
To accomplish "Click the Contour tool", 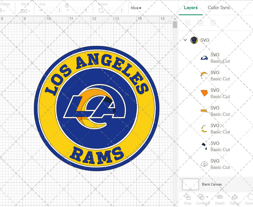I will 249,200.
